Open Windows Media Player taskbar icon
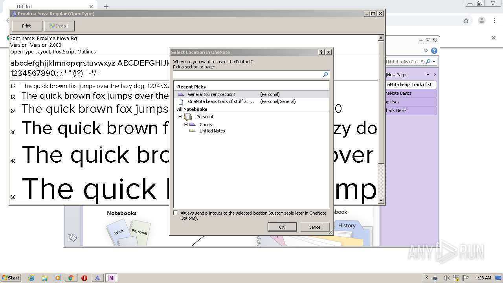 [58, 278]
